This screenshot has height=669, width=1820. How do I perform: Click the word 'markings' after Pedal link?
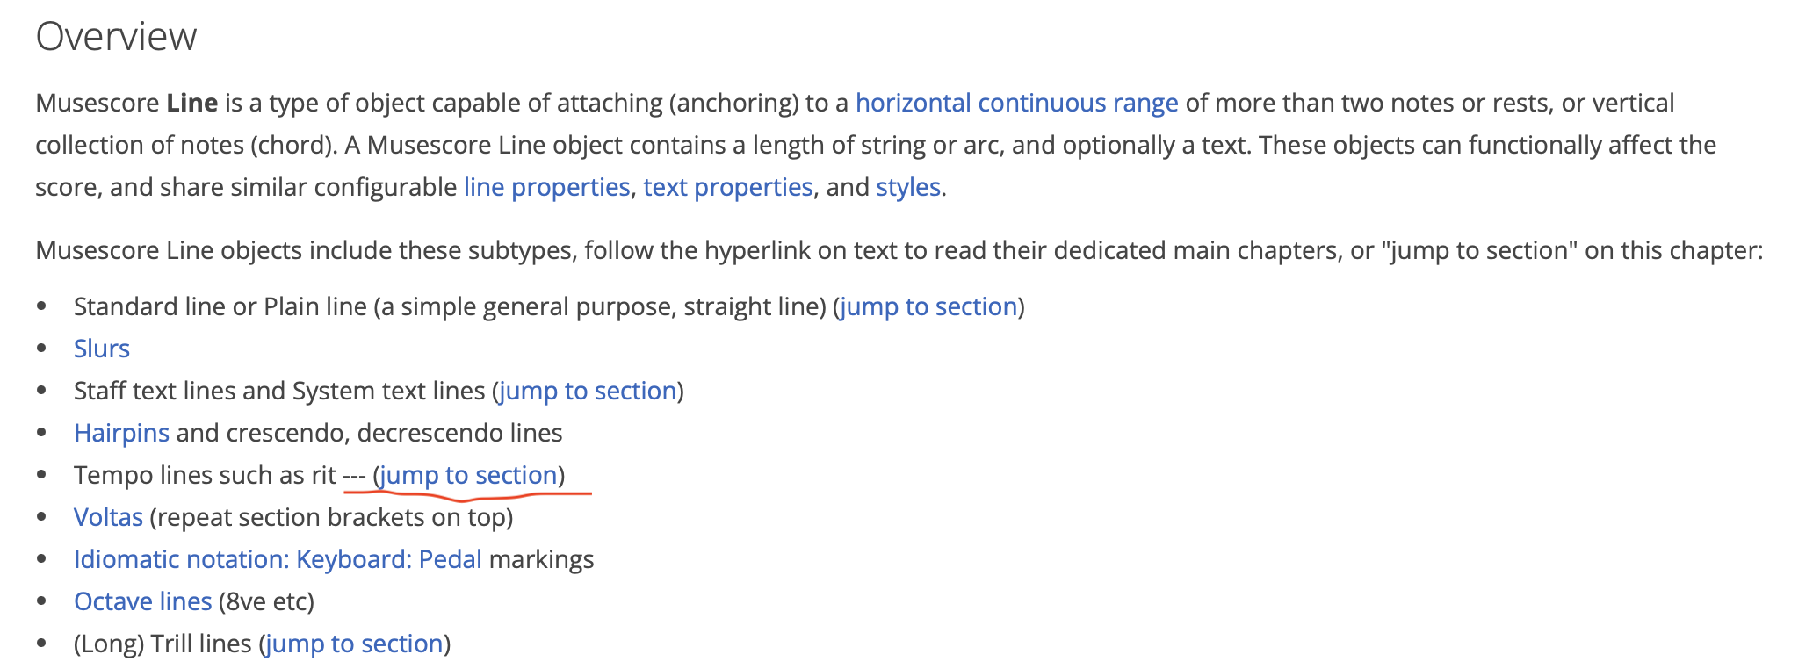(x=541, y=560)
